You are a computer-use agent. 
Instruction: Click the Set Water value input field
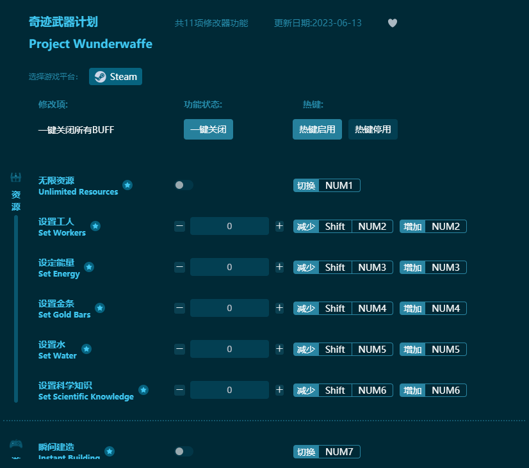pos(229,349)
